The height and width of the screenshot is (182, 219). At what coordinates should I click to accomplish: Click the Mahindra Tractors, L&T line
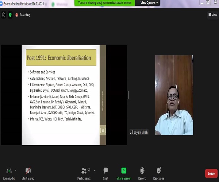(x=60, y=107)
